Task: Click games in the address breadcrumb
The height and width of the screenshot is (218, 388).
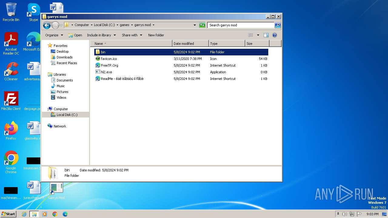Action: point(125,25)
